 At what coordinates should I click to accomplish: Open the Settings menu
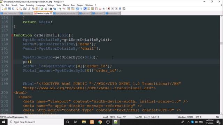(51, 5)
